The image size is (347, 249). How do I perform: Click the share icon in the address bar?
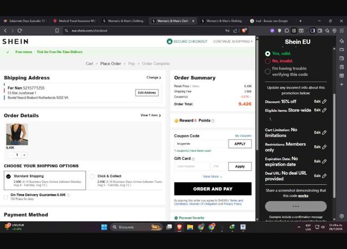(235, 30)
